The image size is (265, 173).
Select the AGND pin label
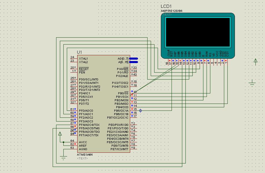click(83, 149)
